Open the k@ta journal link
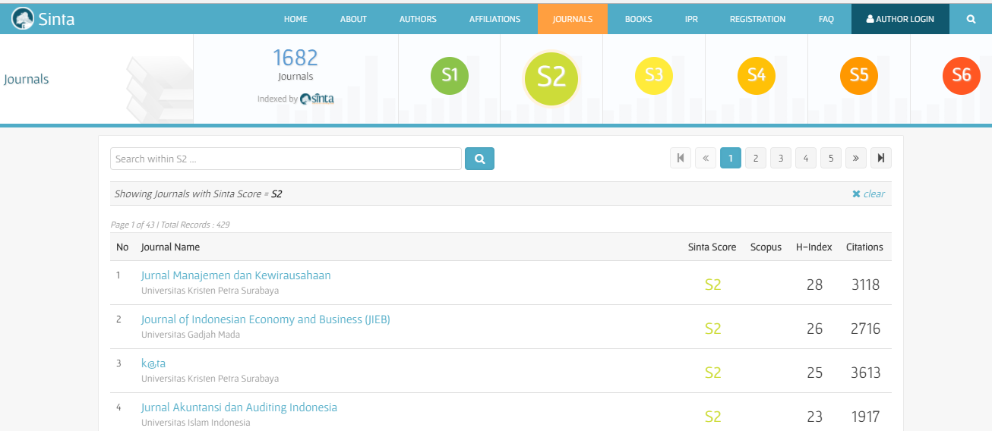The height and width of the screenshot is (431, 992). 153,363
